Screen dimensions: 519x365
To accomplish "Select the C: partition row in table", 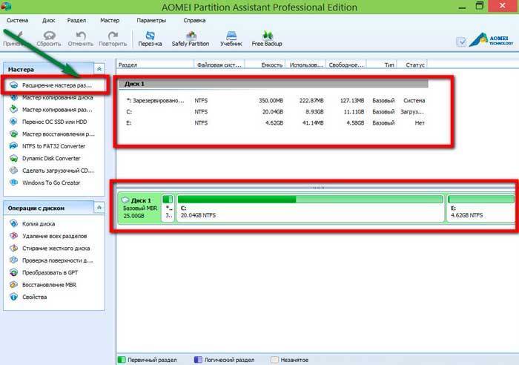I will coord(274,112).
